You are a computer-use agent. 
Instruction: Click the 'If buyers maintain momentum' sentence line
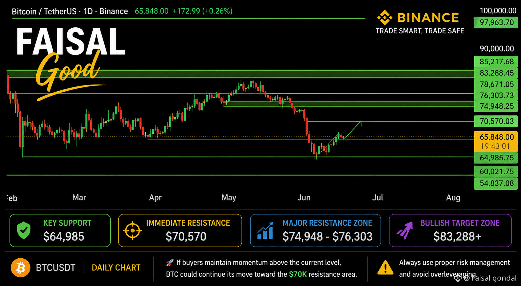(259, 263)
